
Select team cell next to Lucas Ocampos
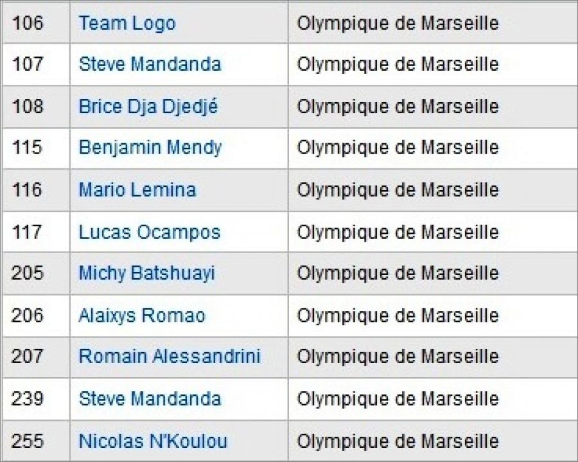tap(398, 232)
